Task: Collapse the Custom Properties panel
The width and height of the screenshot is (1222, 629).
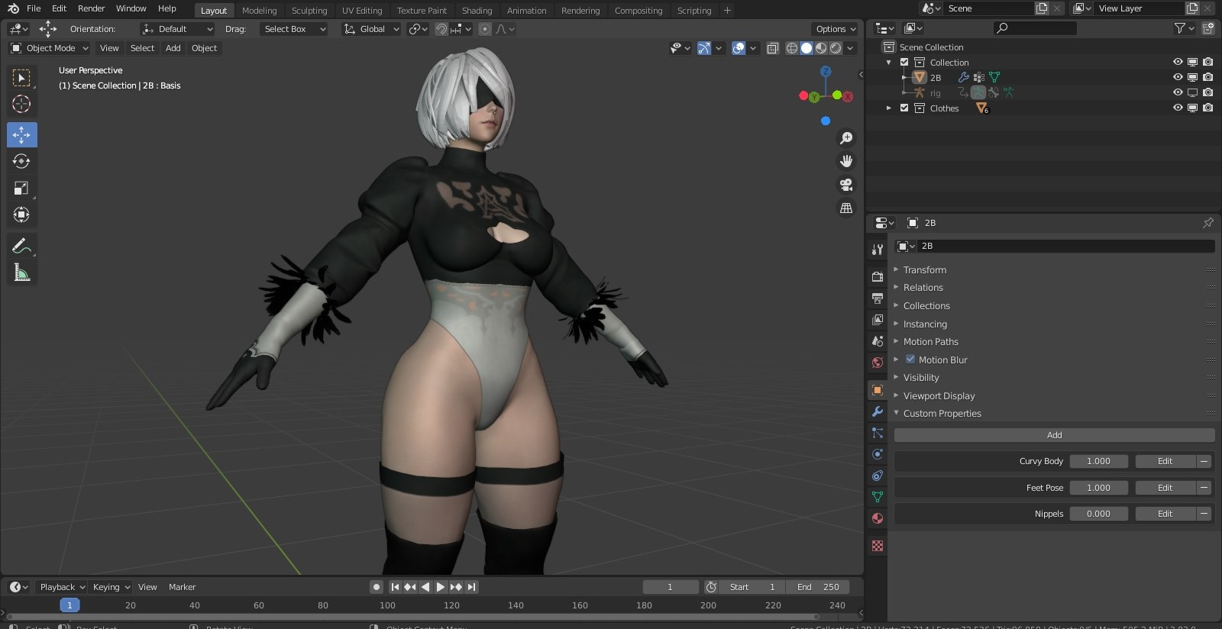Action: pos(942,413)
